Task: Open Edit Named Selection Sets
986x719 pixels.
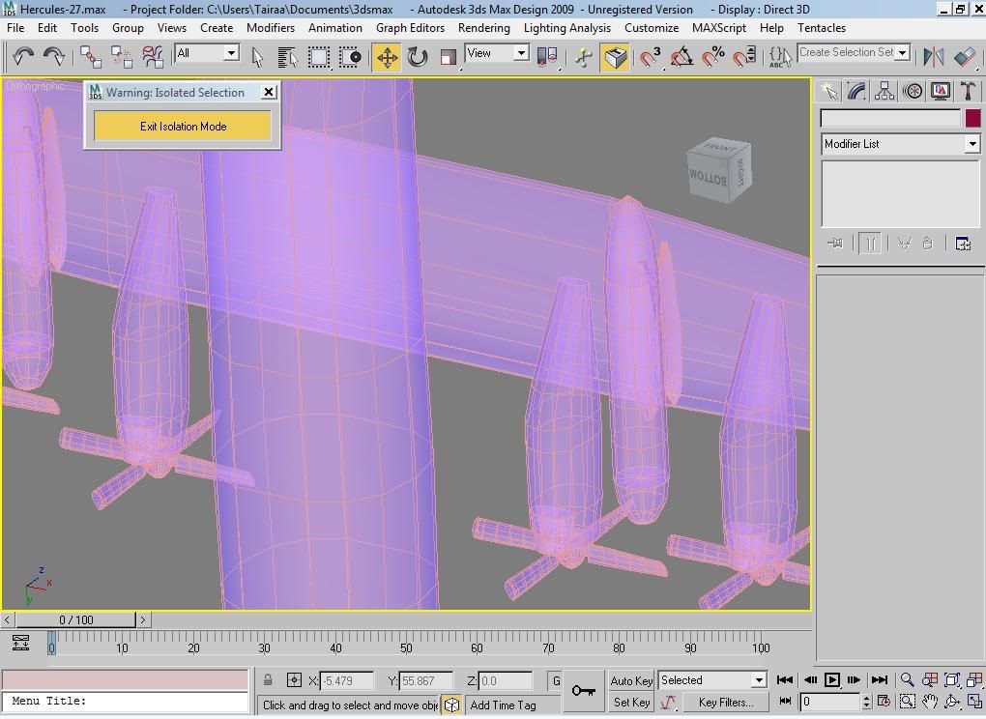Action: 780,57
